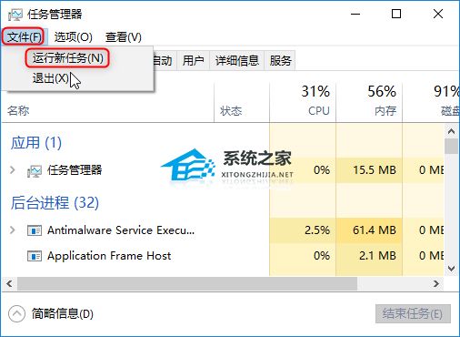Viewport: 460px width, 337px height.
Task: Click the vertical scrollbar up arrow
Action: point(451,131)
